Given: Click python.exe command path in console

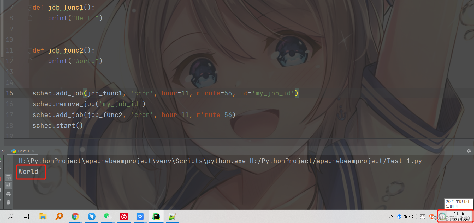Looking at the screenshot, I should (132, 161).
